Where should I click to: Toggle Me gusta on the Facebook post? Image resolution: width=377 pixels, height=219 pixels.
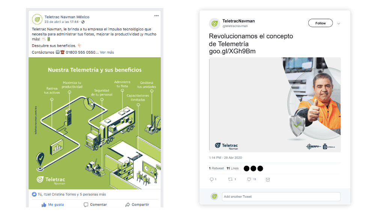pyautogui.click(x=53, y=205)
